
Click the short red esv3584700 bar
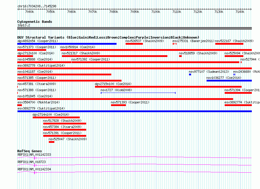[20, 105]
